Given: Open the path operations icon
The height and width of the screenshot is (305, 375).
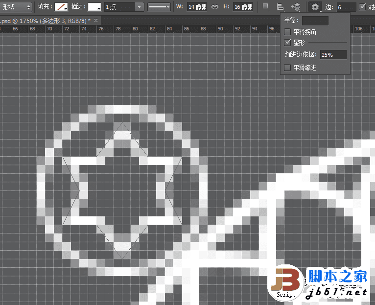Looking at the screenshot, I should tap(265, 7).
